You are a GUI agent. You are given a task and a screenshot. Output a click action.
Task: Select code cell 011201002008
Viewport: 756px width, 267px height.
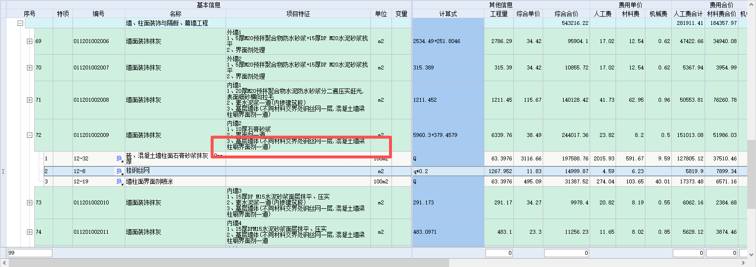coord(99,100)
